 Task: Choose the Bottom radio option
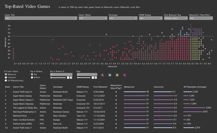pyautogui.click(x=32, y=77)
